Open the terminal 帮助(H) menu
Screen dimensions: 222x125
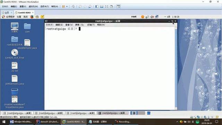tap(101, 25)
